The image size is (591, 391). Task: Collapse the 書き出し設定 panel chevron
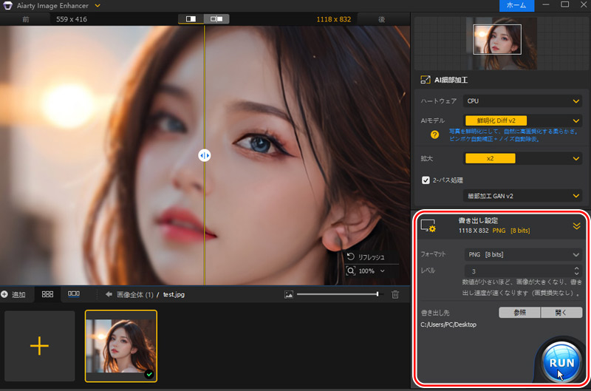point(576,226)
